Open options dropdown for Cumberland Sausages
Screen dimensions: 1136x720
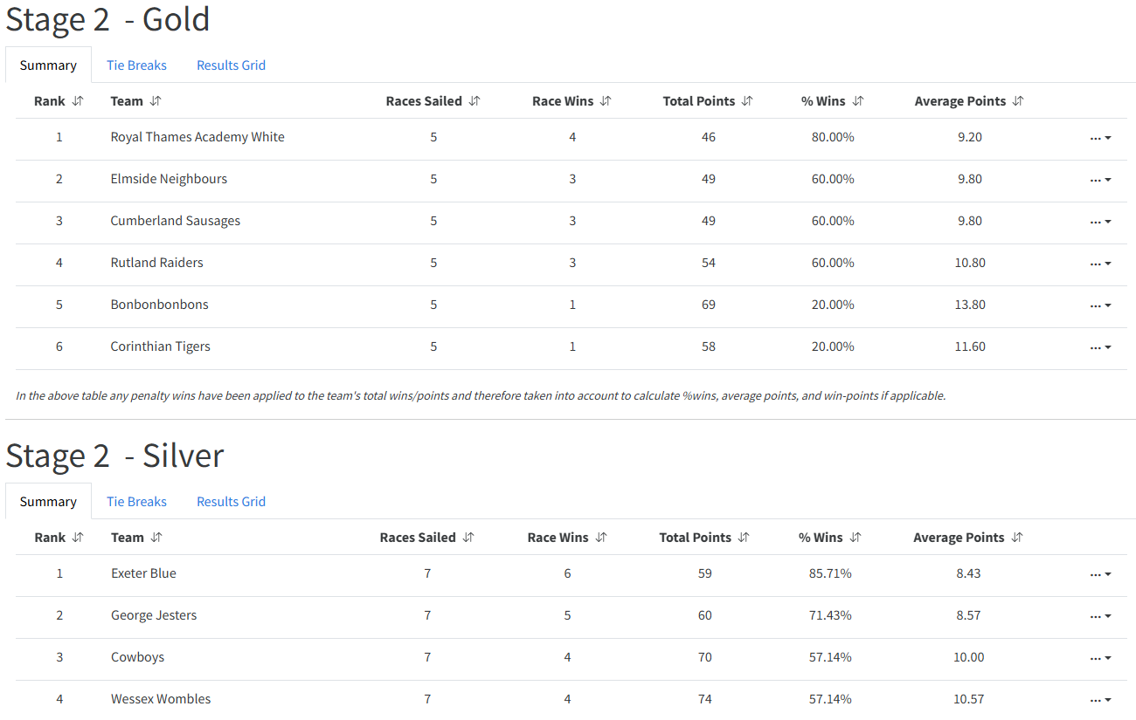1100,222
